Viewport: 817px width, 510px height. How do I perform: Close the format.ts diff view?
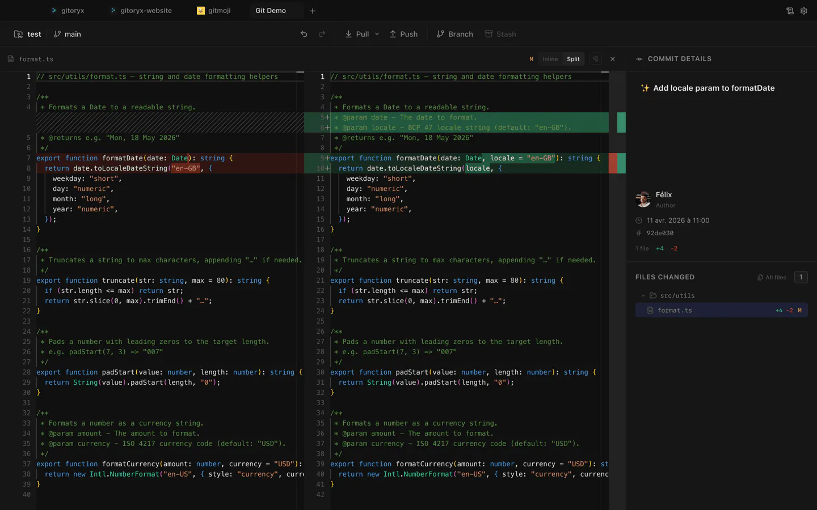613,59
